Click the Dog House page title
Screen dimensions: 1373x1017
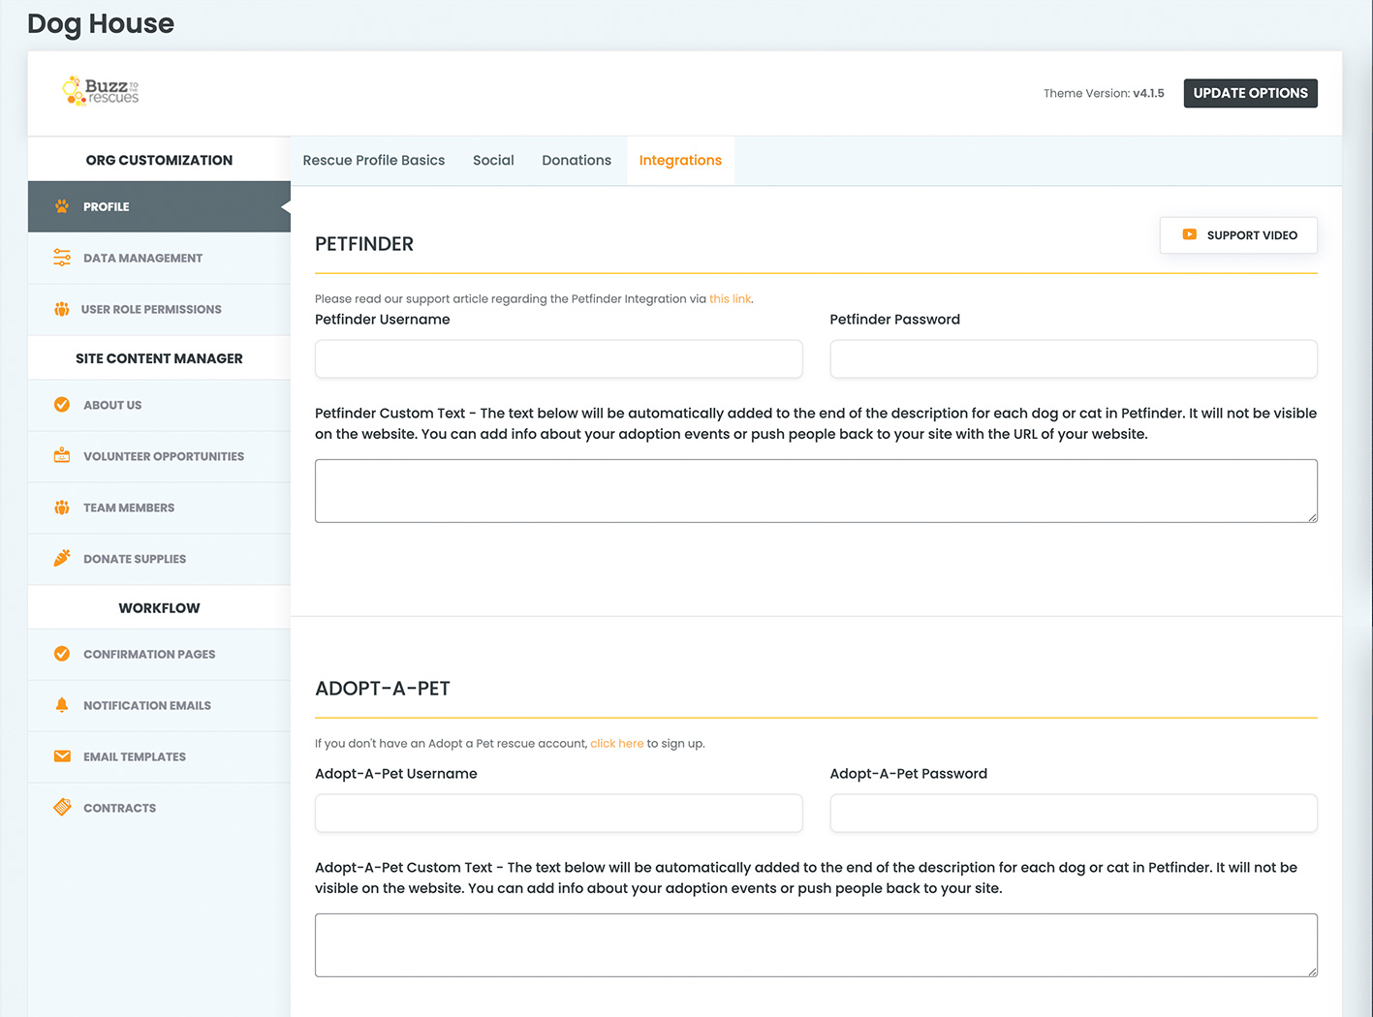101,23
